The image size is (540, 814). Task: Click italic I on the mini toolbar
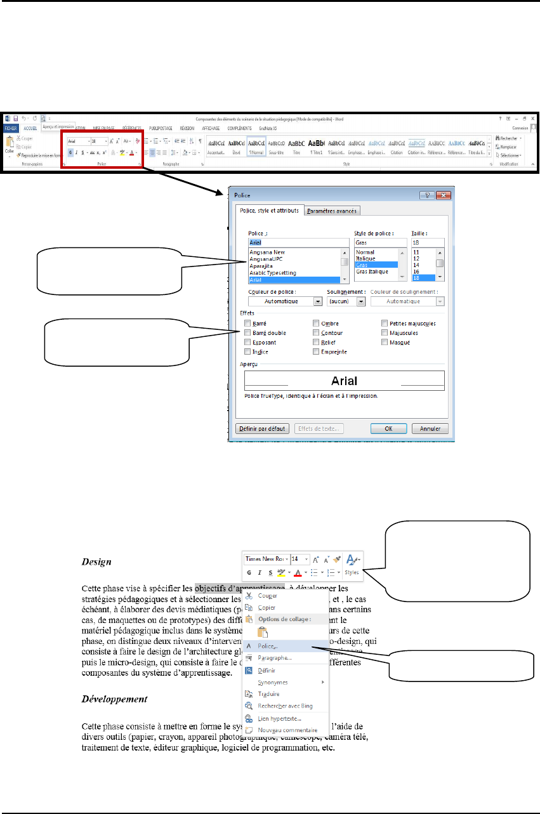[260, 572]
